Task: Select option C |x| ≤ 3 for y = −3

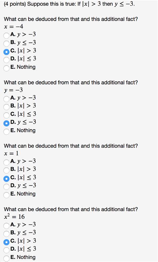Action: 6,115
